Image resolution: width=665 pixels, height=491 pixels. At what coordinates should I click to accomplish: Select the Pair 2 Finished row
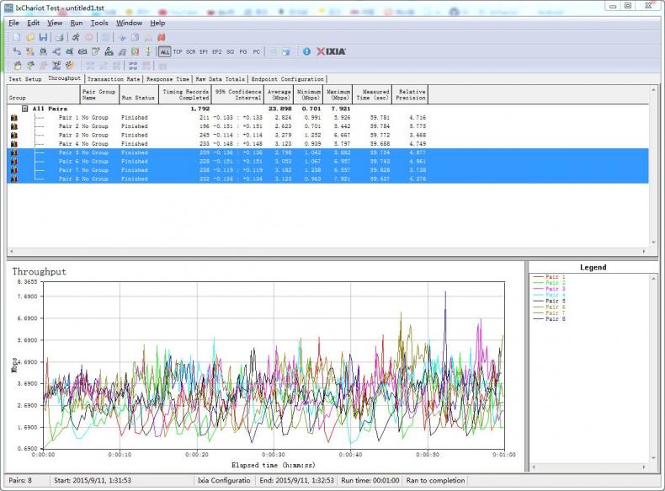coord(327,126)
